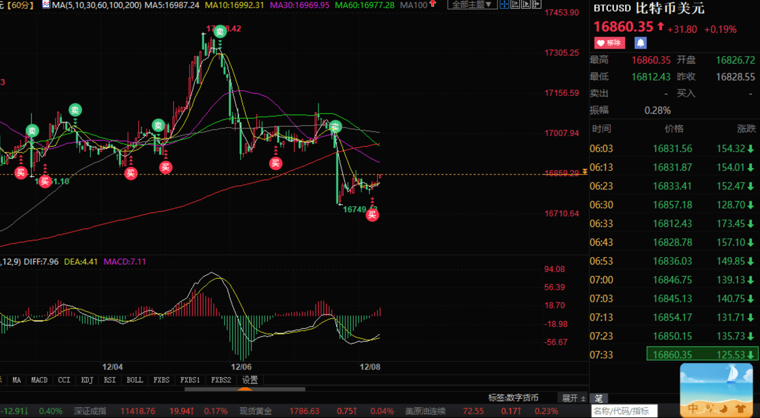Select the highlighted 07:33 trade row
Image resolution: width=760 pixels, height=418 pixels.
(702, 355)
